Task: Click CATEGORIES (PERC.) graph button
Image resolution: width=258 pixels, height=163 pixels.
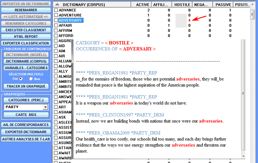Action: click(x=26, y=100)
